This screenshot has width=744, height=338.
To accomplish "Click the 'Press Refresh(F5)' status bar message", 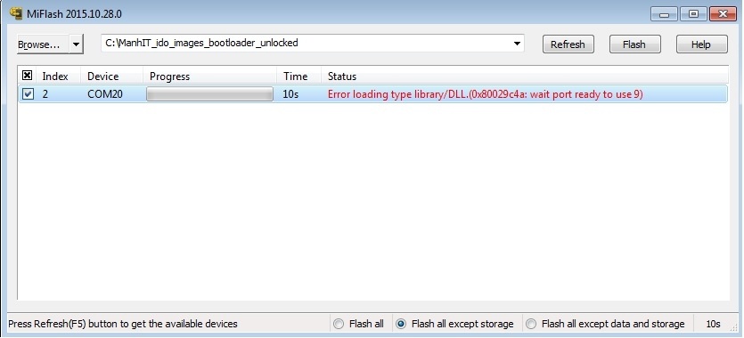I will tap(123, 325).
